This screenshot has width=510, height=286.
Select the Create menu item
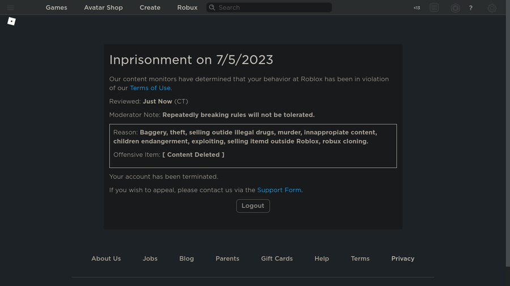[x=150, y=8]
